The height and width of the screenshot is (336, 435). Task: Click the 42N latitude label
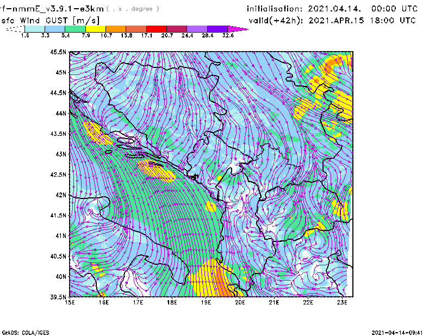(61, 195)
